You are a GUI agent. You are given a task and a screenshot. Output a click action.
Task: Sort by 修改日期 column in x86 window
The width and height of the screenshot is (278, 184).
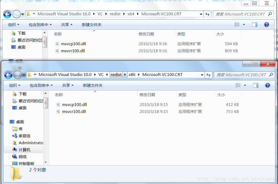click(x=147, y=95)
